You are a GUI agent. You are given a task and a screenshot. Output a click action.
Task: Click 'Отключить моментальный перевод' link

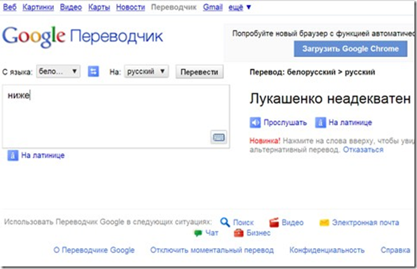pos(212,250)
